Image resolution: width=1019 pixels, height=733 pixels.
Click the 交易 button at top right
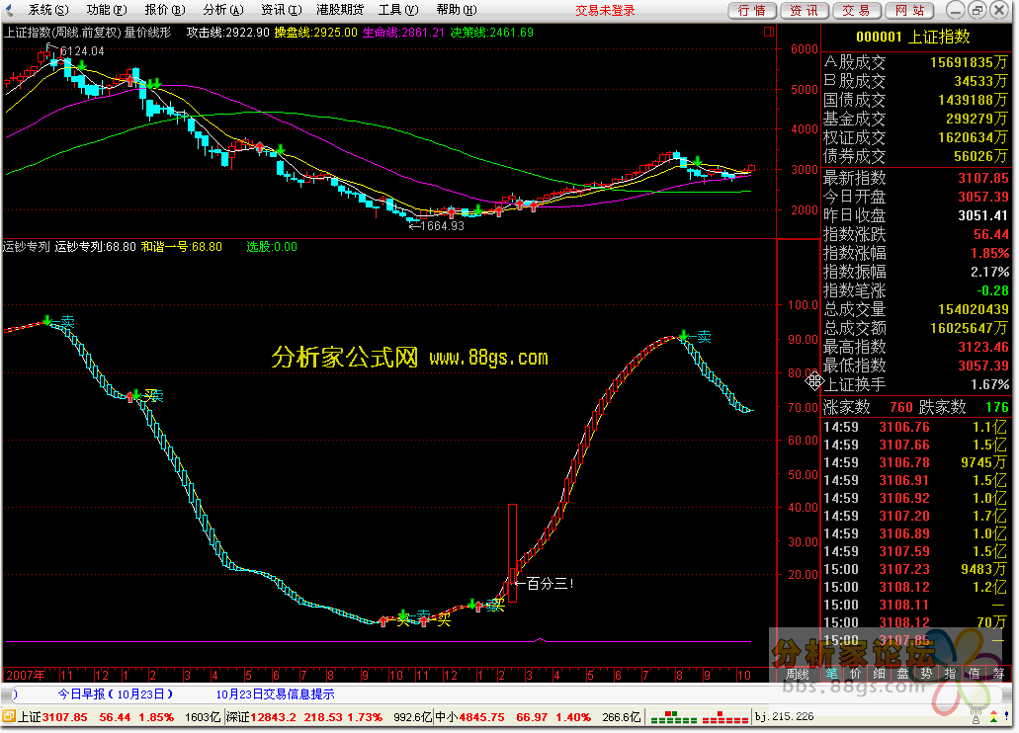click(857, 11)
